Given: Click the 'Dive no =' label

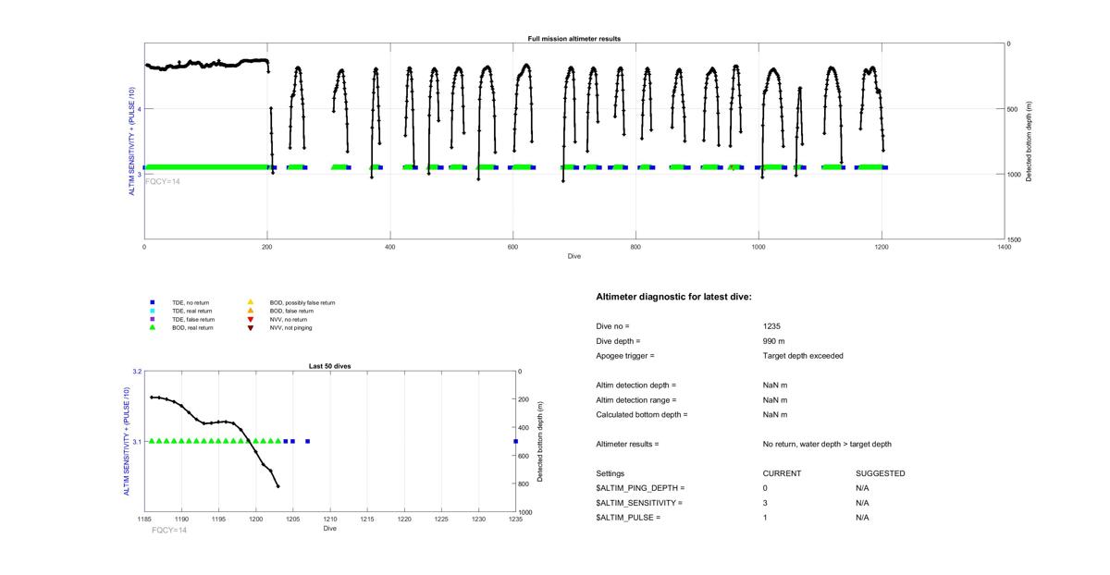Looking at the screenshot, I should pos(612,326).
